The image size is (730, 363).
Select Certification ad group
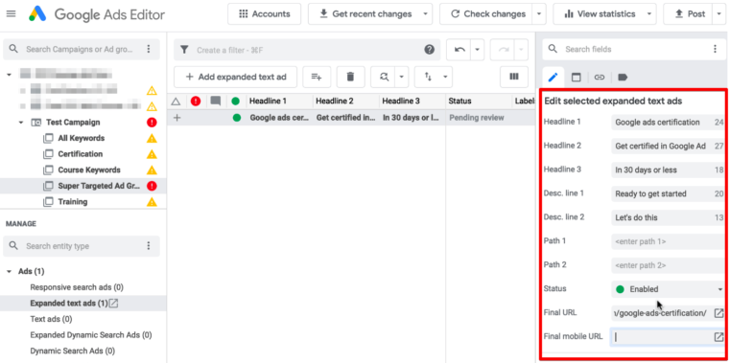click(x=80, y=154)
